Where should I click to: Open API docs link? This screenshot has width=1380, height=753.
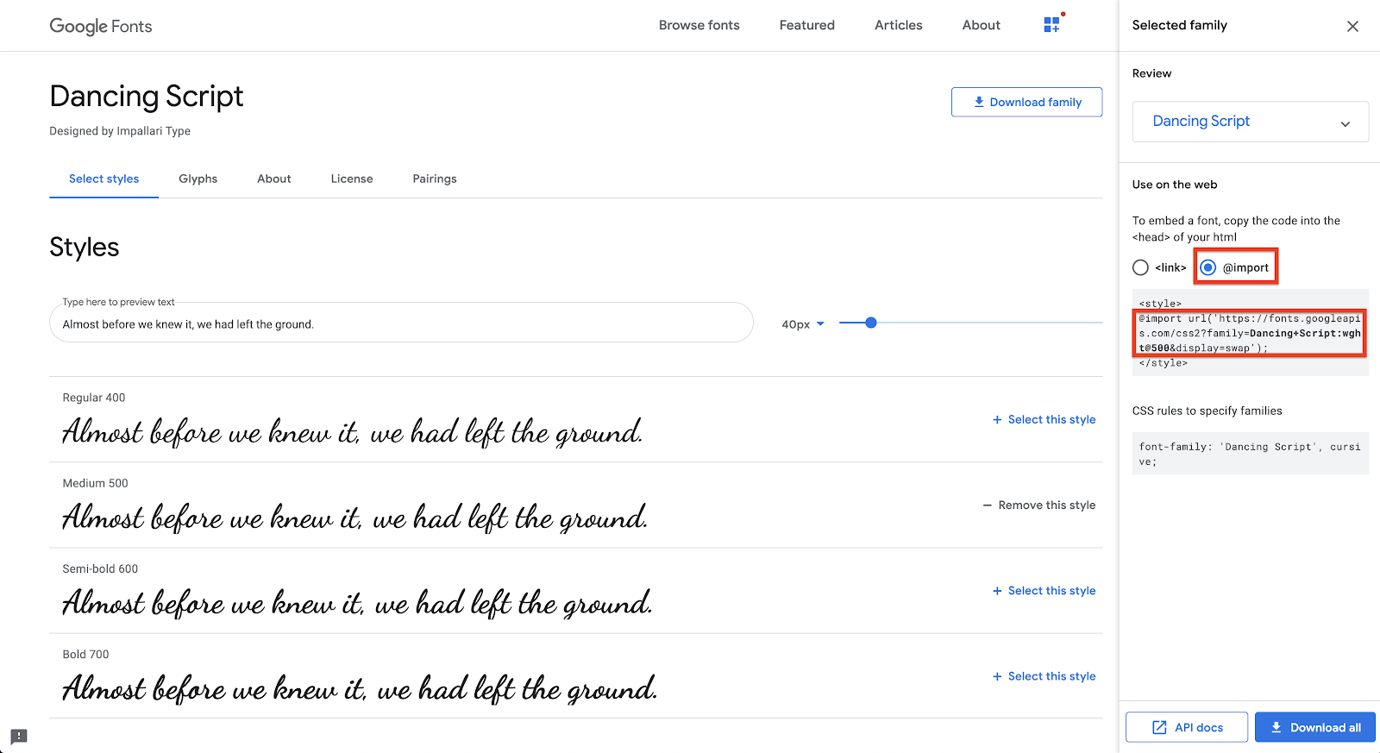1187,727
